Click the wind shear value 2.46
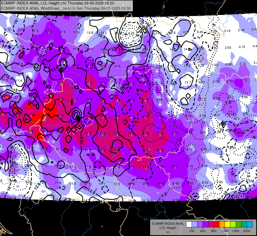 click(241, 30)
